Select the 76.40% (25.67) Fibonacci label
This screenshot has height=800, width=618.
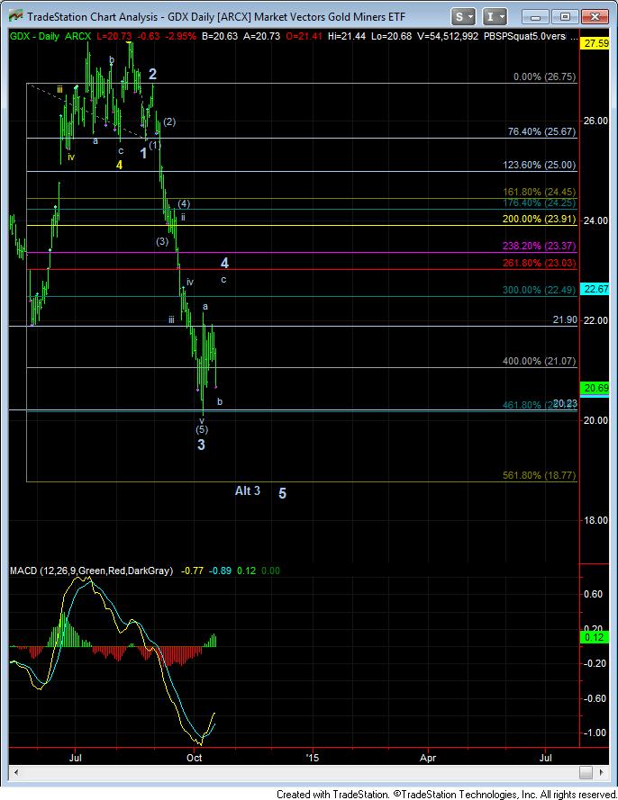click(542, 131)
